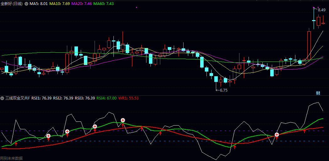Click the magenta MA20: 7.46 label

(82, 3)
